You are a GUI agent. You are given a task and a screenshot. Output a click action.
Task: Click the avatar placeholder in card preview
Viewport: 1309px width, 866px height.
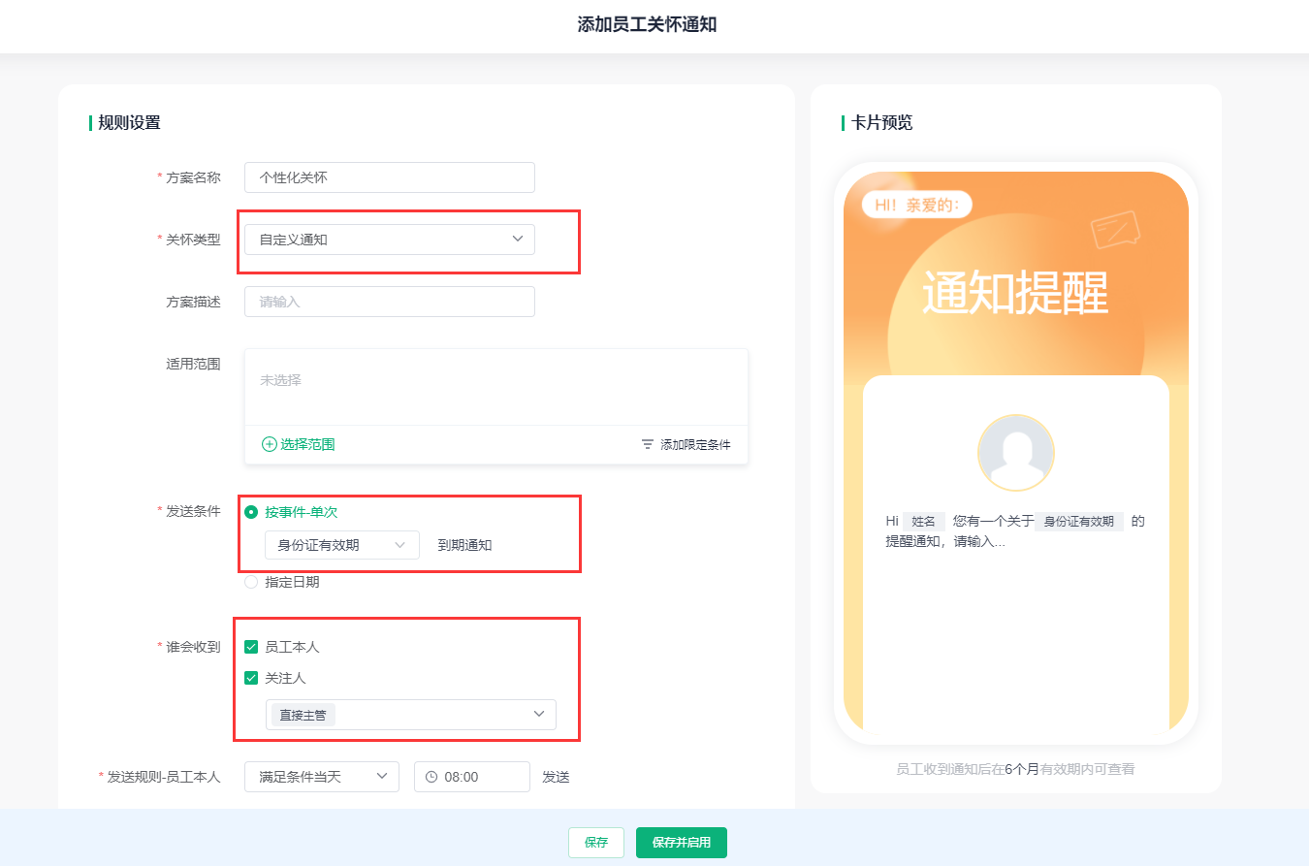point(1015,453)
